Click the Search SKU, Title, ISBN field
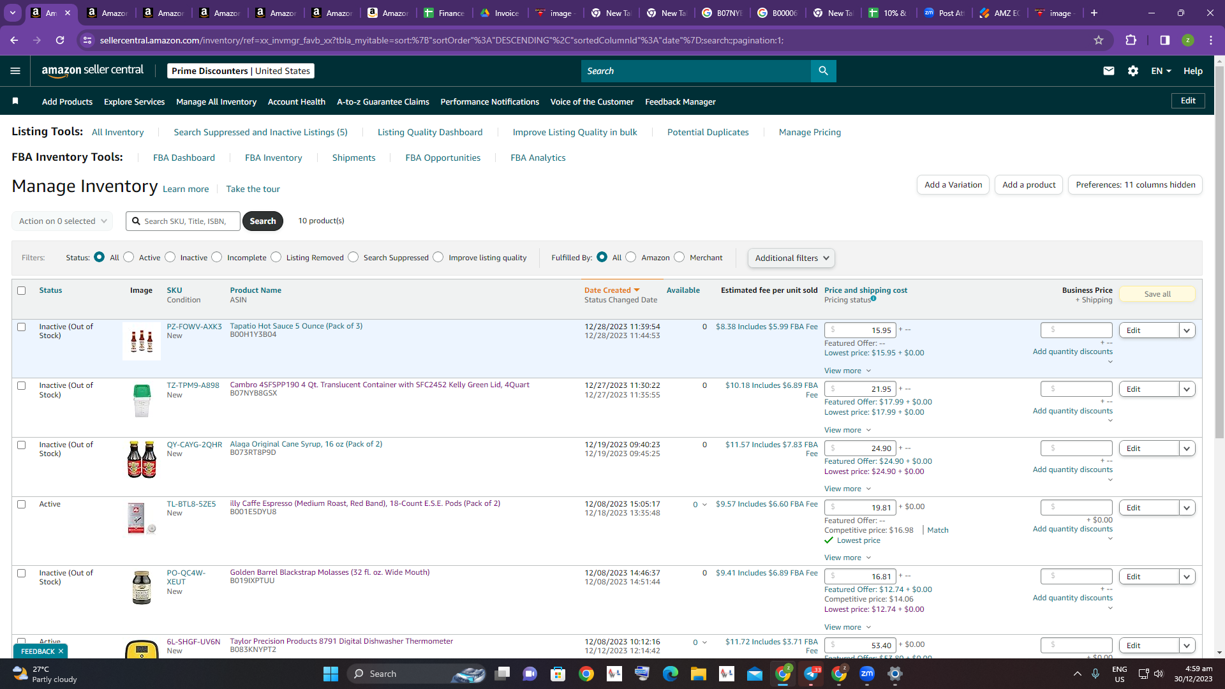The width and height of the screenshot is (1225, 689). tap(183, 221)
